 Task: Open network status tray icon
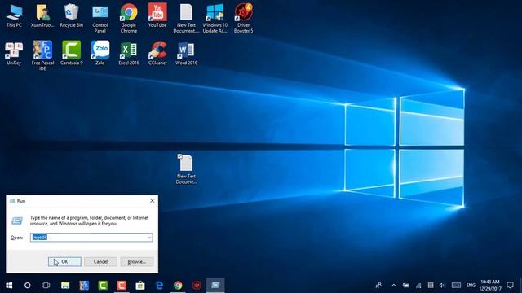tap(418, 286)
